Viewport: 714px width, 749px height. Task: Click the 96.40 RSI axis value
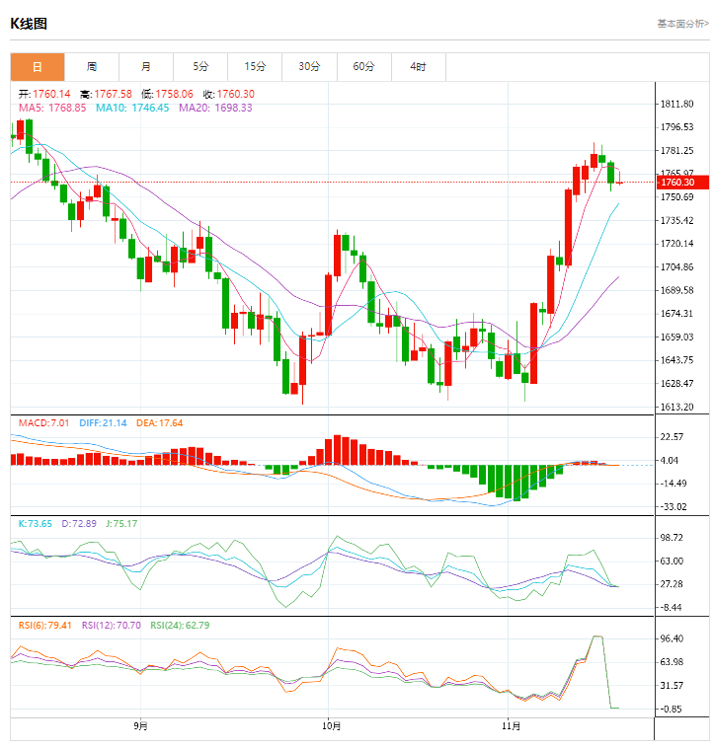[672, 638]
